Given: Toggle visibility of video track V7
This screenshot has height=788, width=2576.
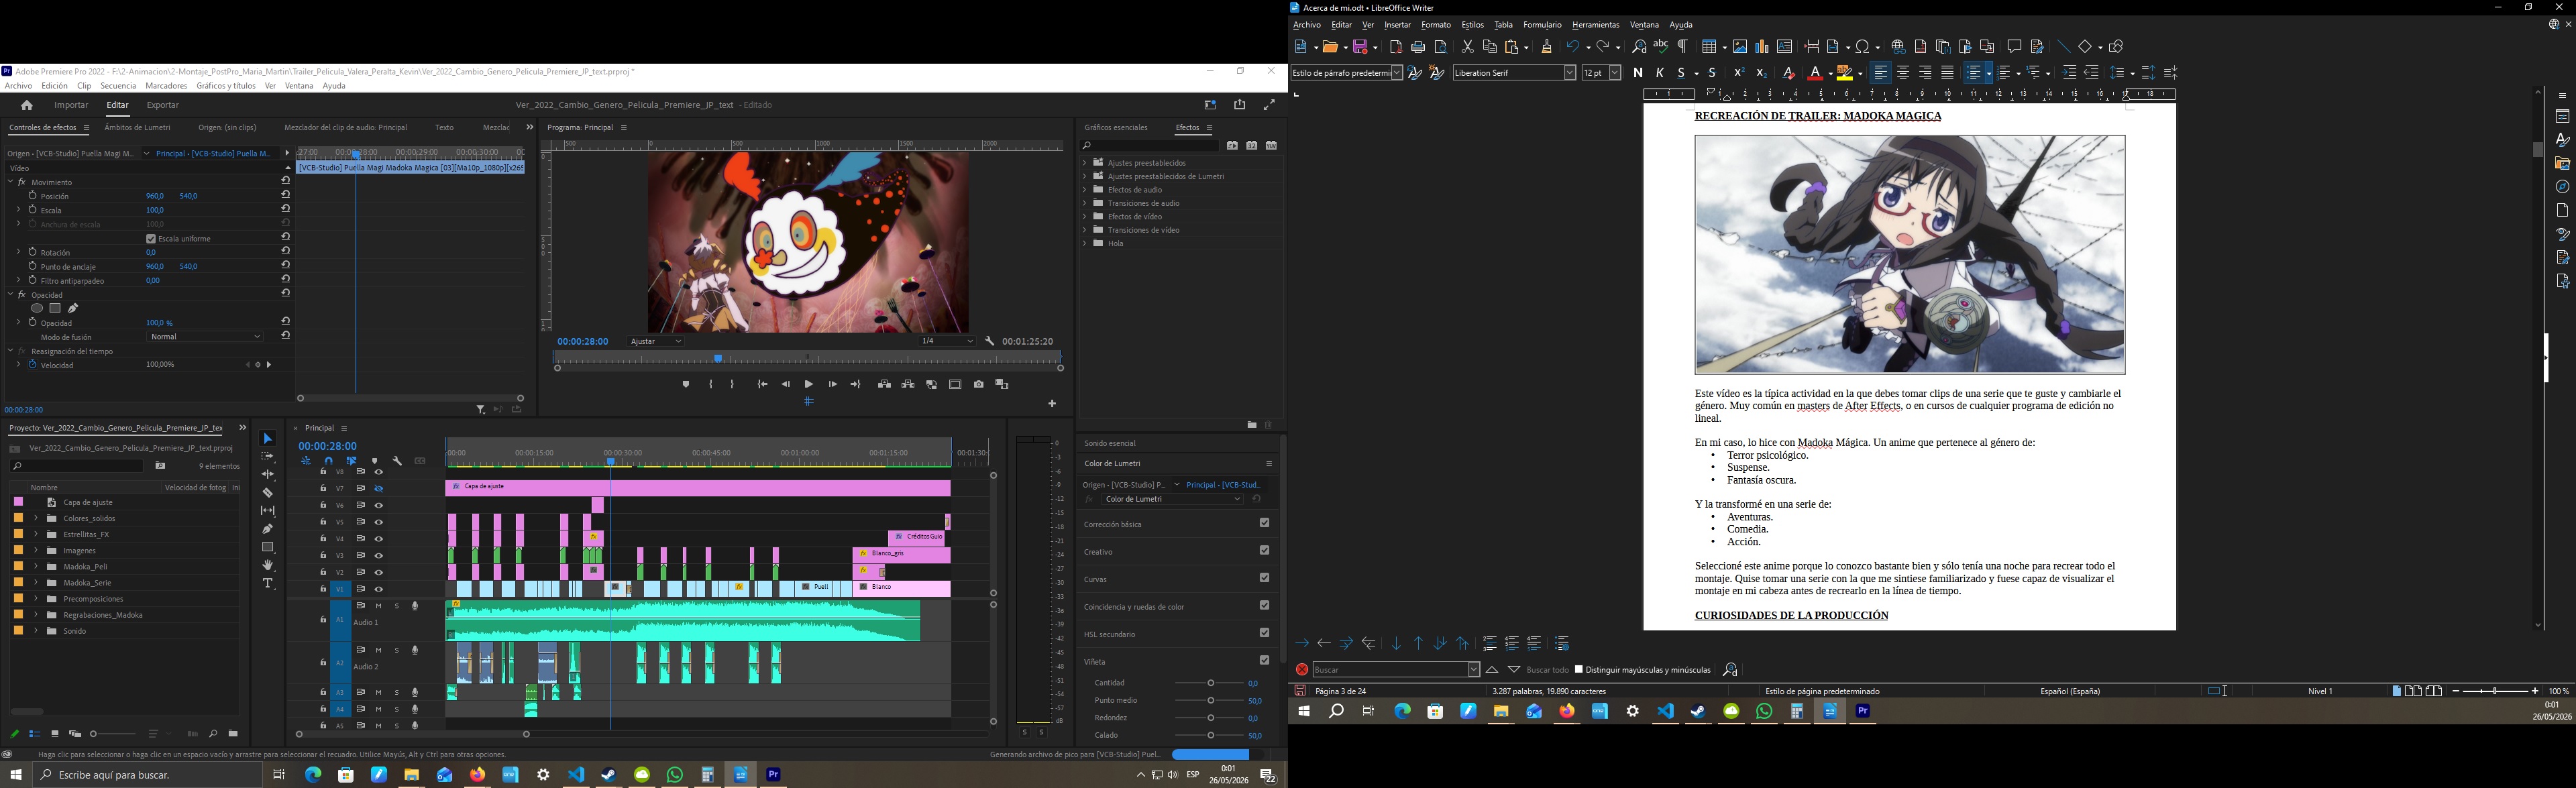Looking at the screenshot, I should pyautogui.click(x=379, y=489).
